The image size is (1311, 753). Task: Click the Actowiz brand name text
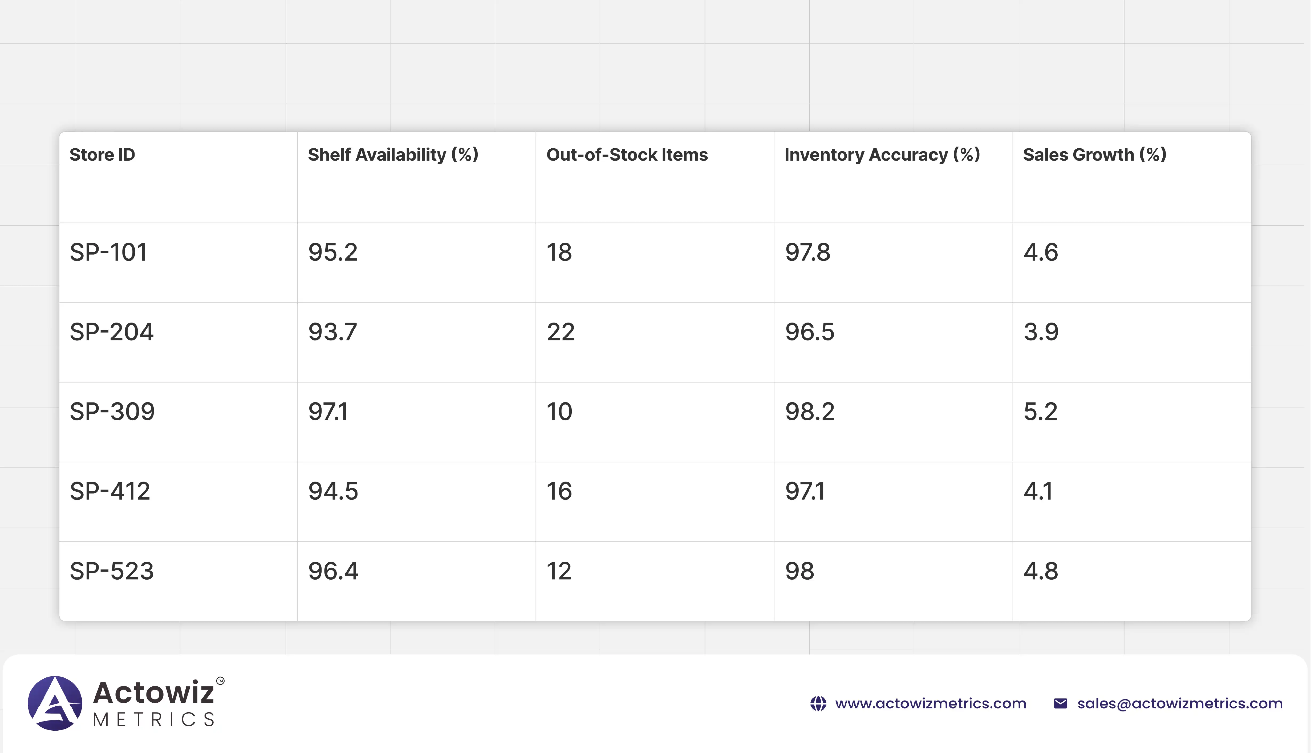154,693
